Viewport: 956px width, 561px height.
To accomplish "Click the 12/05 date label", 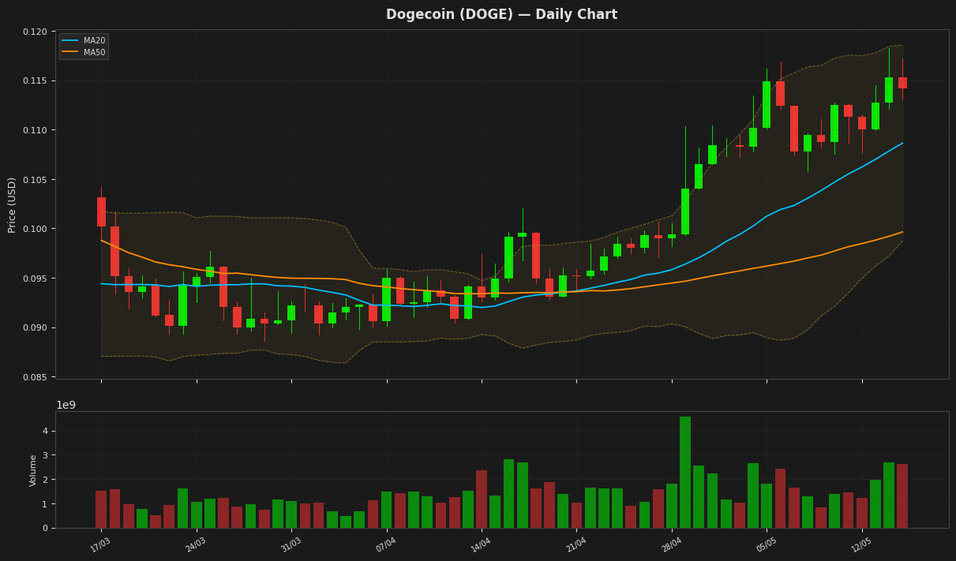I will click(860, 545).
